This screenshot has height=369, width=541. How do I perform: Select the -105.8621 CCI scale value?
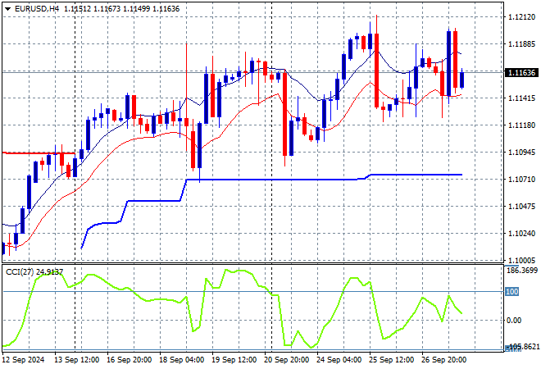point(522,346)
